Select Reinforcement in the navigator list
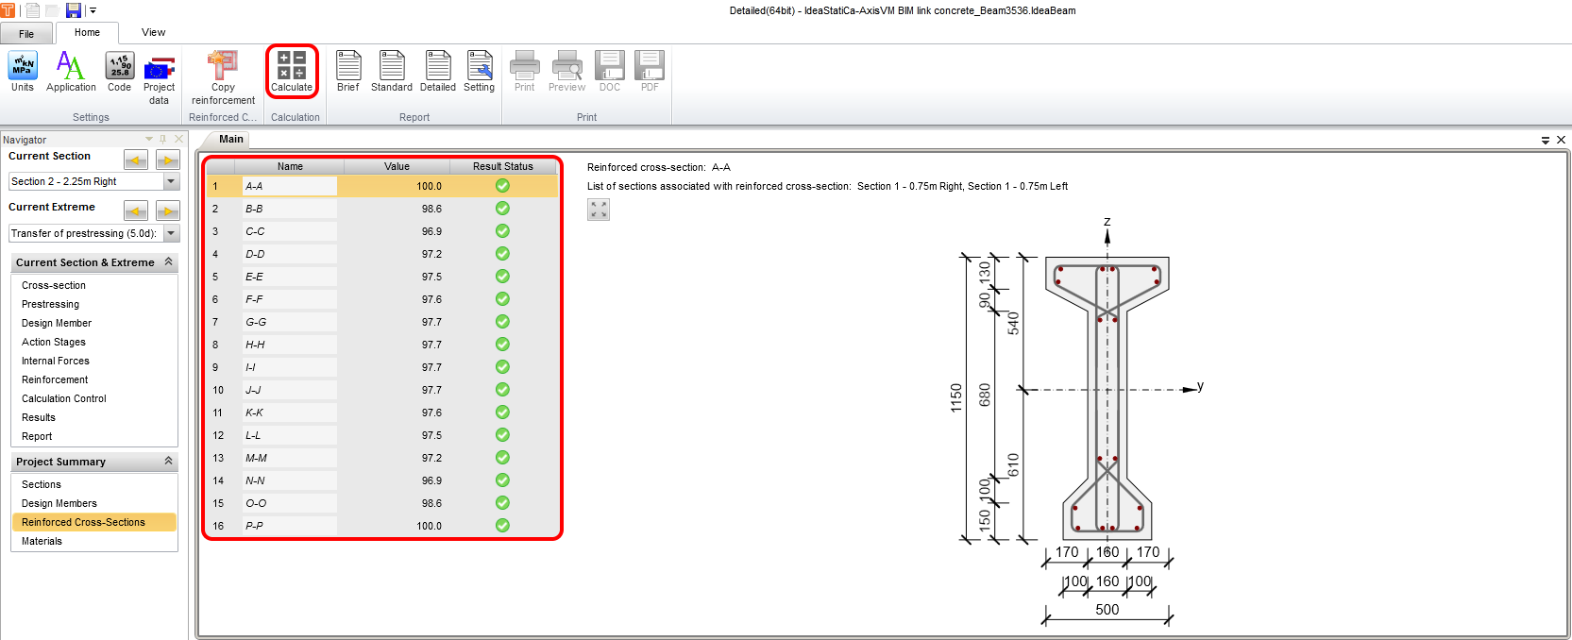This screenshot has width=1572, height=640. tap(55, 379)
